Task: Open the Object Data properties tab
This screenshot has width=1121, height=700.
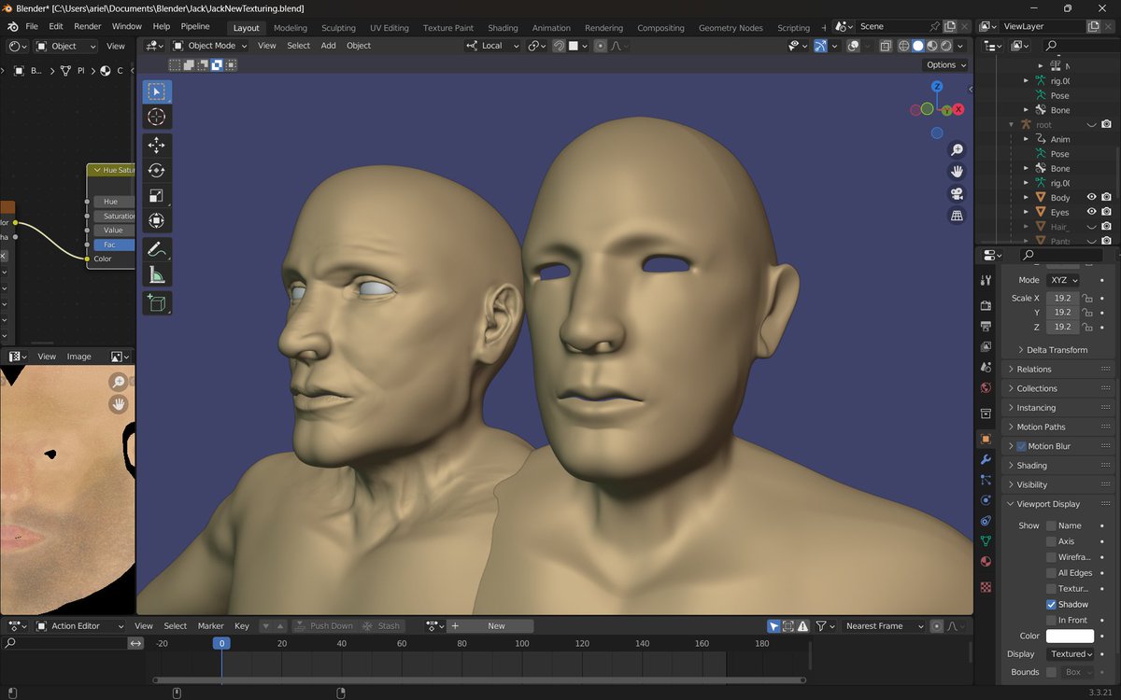Action: pyautogui.click(x=986, y=541)
